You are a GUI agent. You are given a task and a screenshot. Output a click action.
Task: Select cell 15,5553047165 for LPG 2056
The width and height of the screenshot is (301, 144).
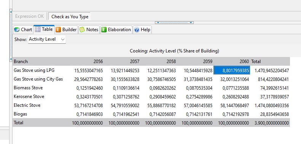pos(89,71)
